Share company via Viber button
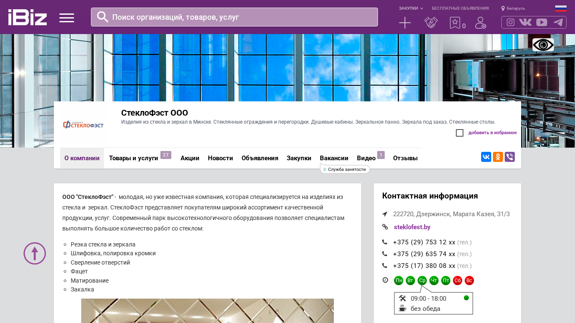The height and width of the screenshot is (323, 575). (x=510, y=157)
